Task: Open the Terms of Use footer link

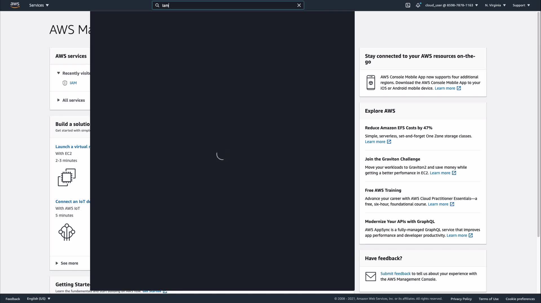Action: pos(489,299)
